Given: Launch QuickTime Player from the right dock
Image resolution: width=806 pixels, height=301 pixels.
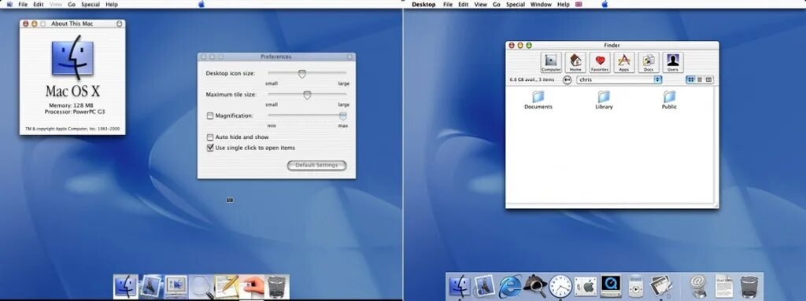Looking at the screenshot, I should [610, 286].
